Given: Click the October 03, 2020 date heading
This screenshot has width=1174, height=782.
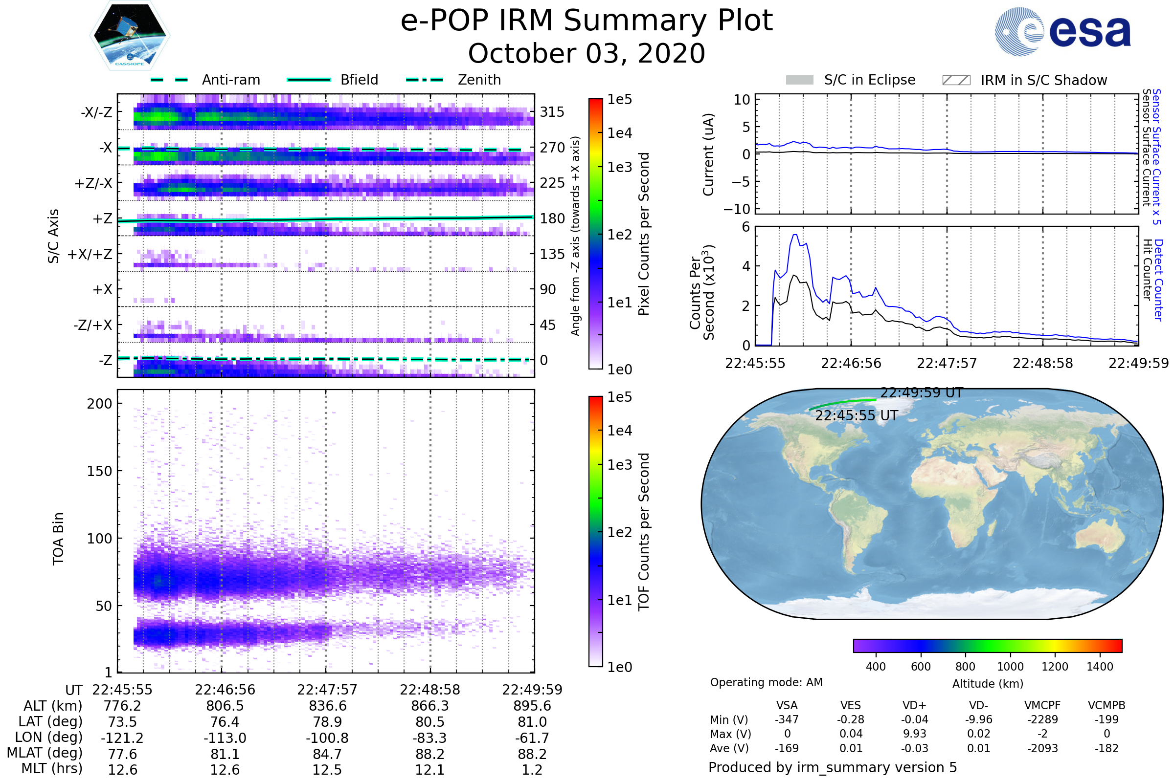Looking at the screenshot, I should (587, 54).
